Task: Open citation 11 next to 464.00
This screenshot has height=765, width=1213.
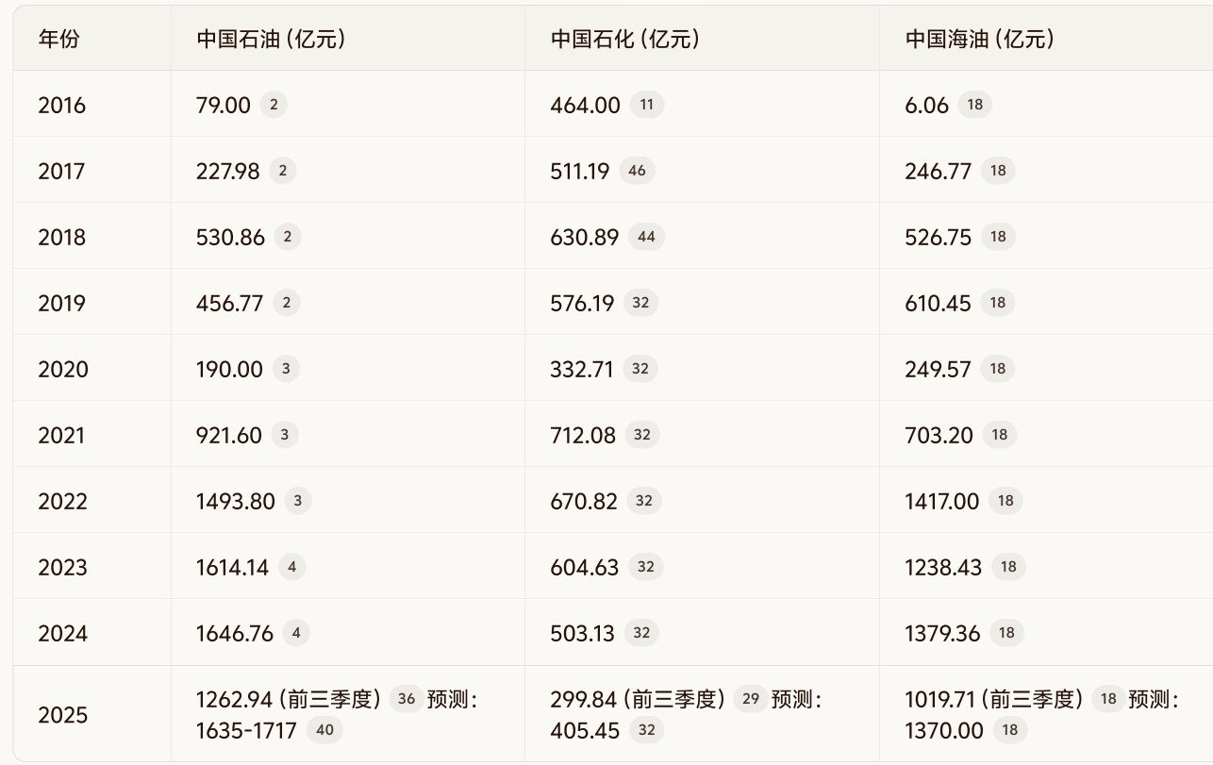Action: pos(646,105)
